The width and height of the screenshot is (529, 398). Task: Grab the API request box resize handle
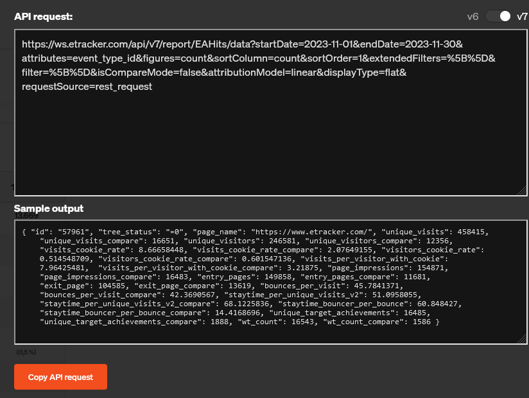pyautogui.click(x=523, y=191)
